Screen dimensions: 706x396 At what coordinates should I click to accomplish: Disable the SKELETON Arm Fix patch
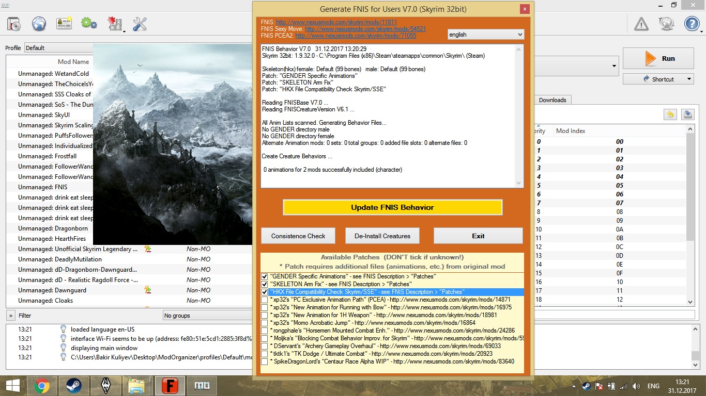coord(264,284)
